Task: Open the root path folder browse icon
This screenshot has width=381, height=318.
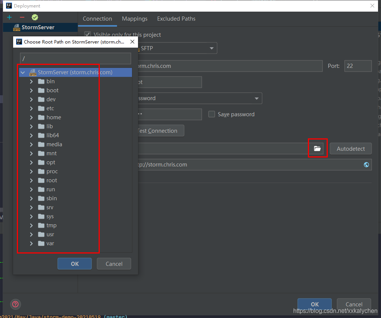Action: tap(317, 148)
